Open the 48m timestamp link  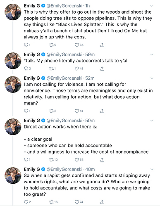pyautogui.click(x=90, y=169)
